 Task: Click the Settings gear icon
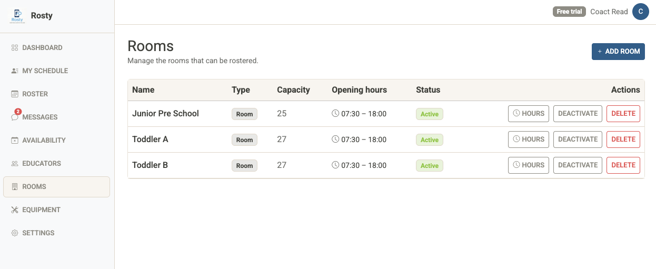[x=15, y=233]
